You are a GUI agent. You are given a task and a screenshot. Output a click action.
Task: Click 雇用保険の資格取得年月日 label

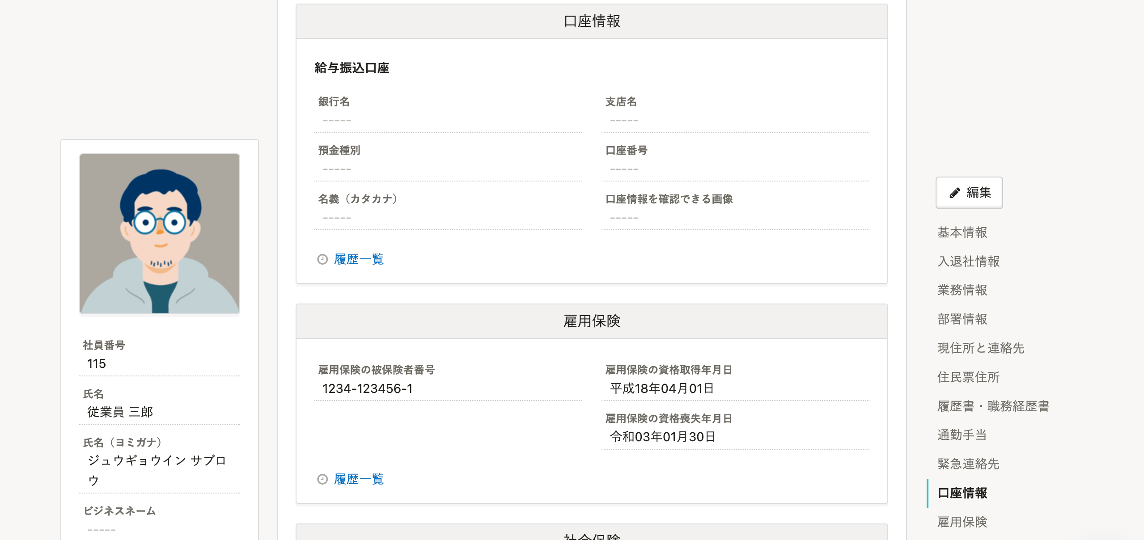669,370
